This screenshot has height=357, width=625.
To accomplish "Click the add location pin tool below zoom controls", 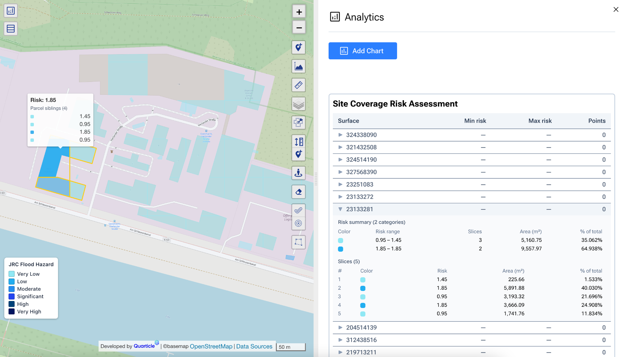I will (298, 47).
